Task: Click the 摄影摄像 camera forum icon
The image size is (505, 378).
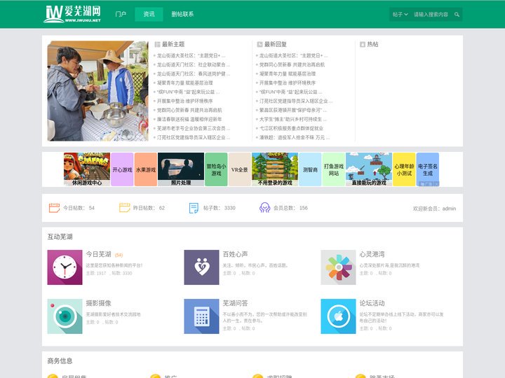Action: [x=65, y=316]
